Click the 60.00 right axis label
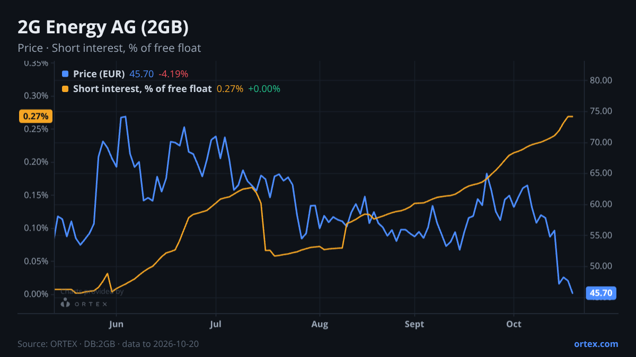 point(601,204)
